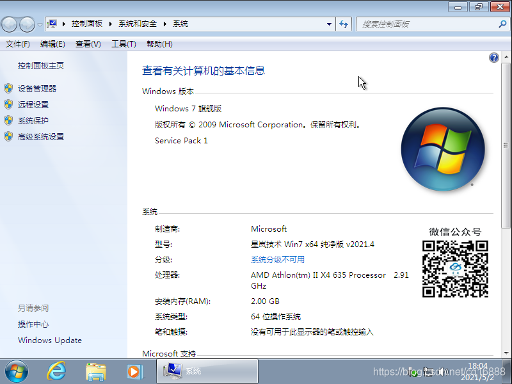Launch Internet Explorer from the taskbar
Viewport: 512px width, 384px height.
56,371
